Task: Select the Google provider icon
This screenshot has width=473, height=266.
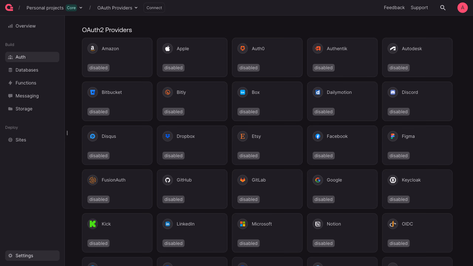Action: pos(317,180)
